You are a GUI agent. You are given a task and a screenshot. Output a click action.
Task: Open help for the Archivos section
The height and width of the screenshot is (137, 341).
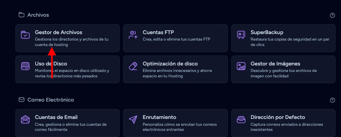coord(332,15)
